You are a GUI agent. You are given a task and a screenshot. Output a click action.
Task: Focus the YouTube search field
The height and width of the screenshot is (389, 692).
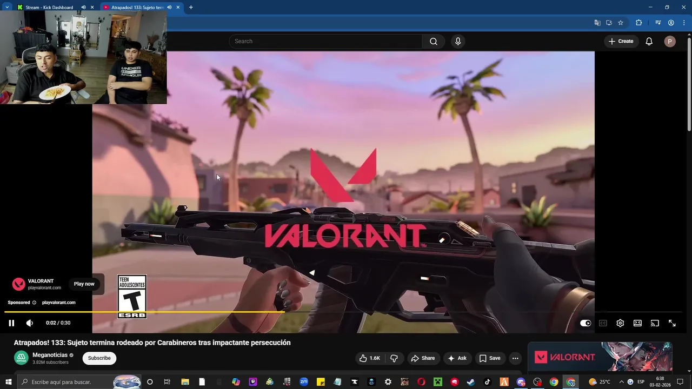coord(325,41)
